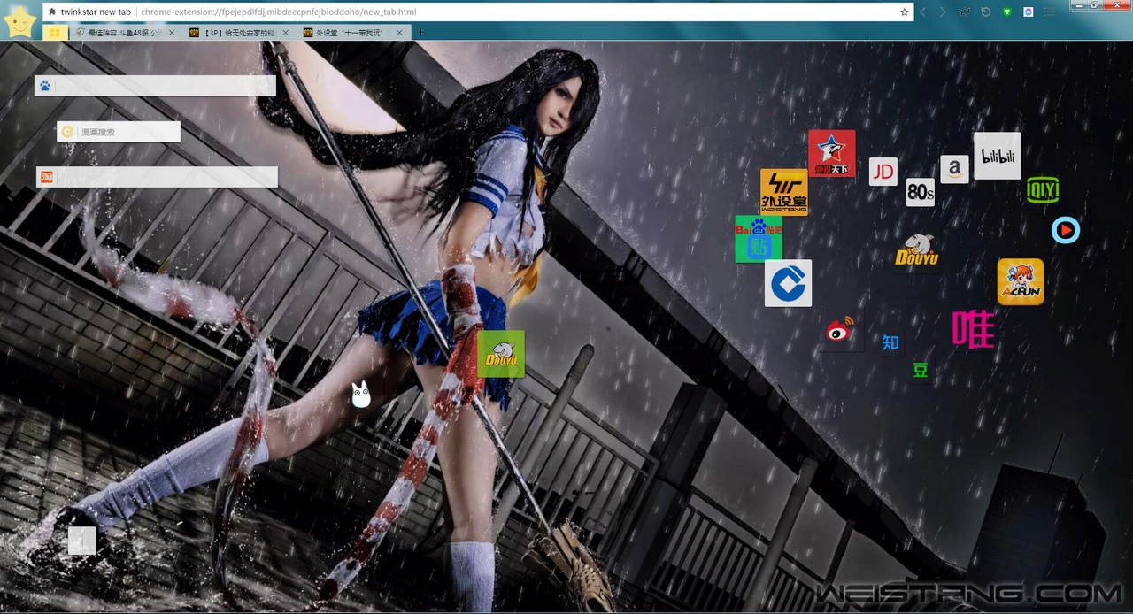Click the yellow icon in the 漫画搜索 box

(x=67, y=132)
